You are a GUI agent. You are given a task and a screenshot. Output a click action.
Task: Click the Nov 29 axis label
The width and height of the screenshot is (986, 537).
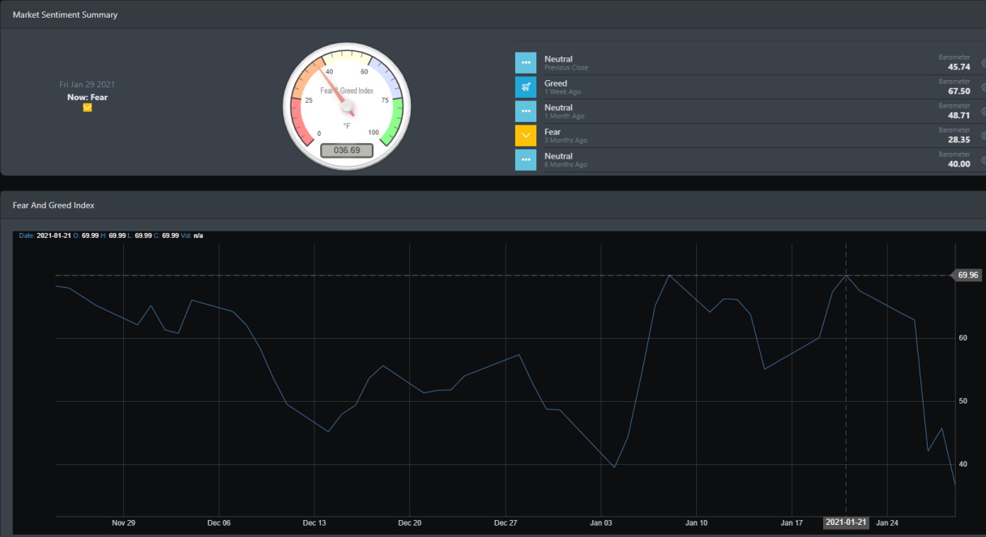coord(123,522)
